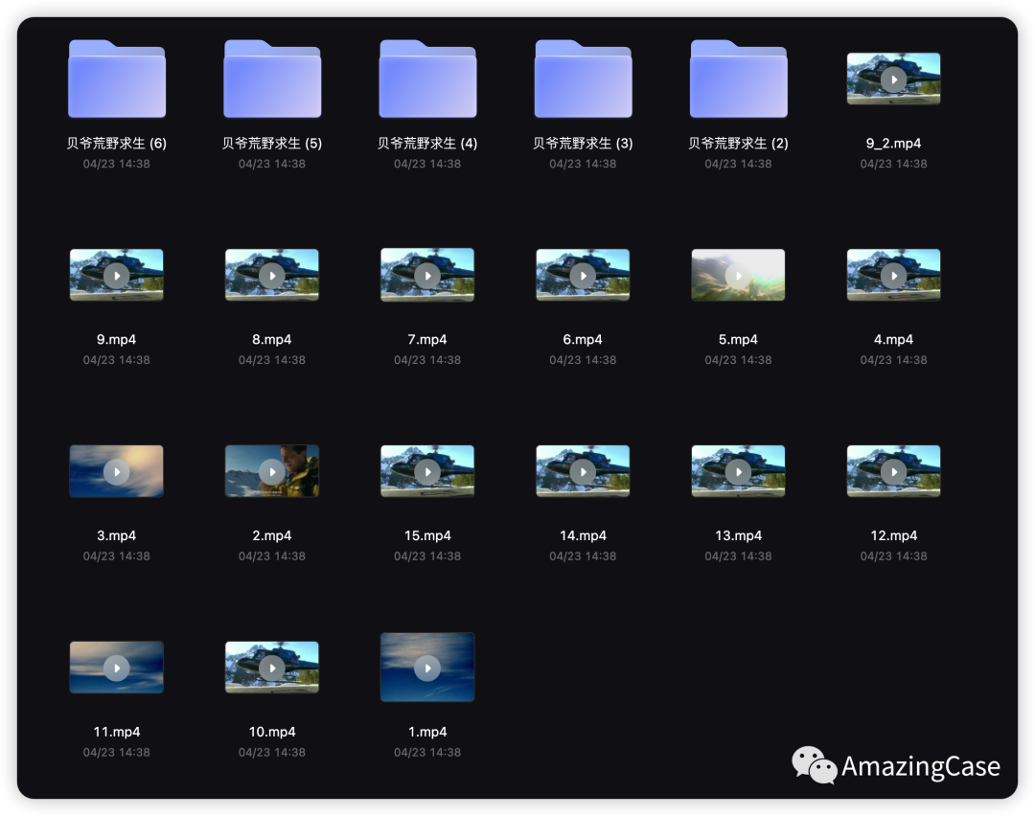Click the folder label 贝爷荒野求生 (5)
Screen dimensions: 1035x816
[x=272, y=143]
